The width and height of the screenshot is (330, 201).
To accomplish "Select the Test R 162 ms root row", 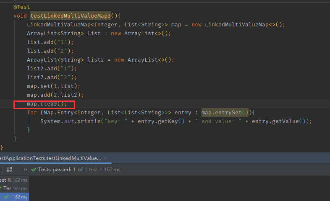I will tap(14, 180).
